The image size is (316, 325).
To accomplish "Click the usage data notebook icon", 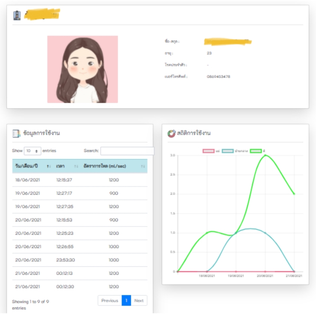I will click(16, 133).
